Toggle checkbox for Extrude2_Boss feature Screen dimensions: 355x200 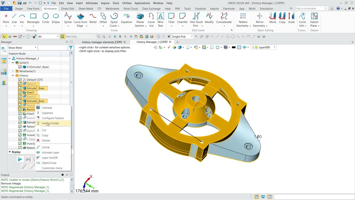pos(20,101)
